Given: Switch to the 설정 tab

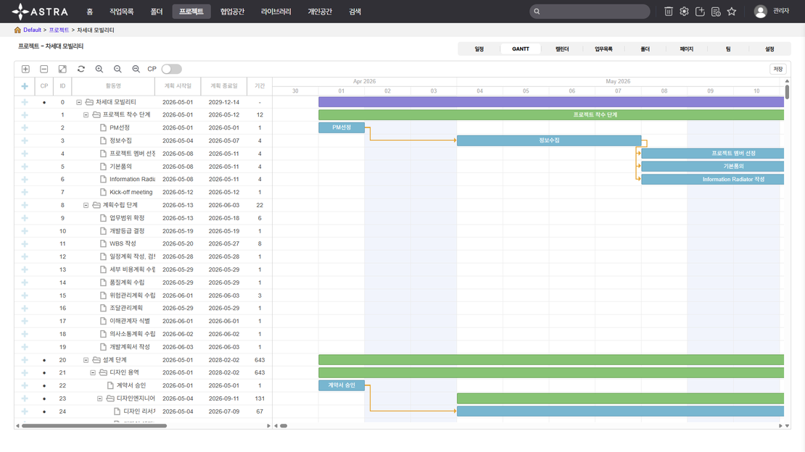Looking at the screenshot, I should [x=769, y=49].
